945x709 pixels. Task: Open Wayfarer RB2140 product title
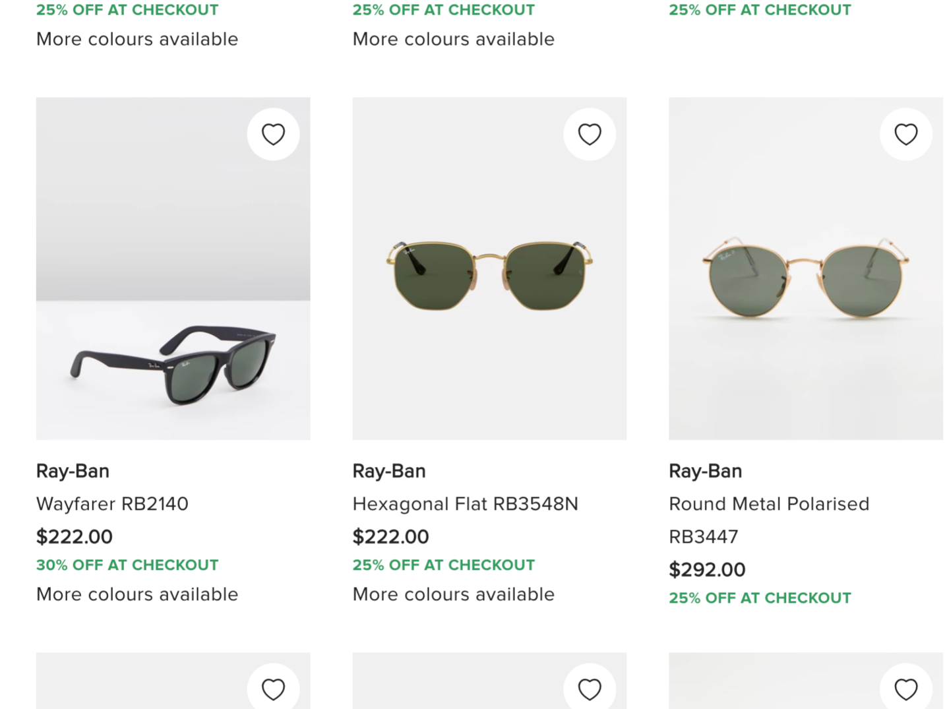coord(112,504)
